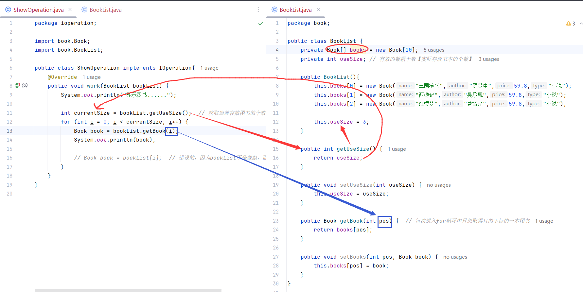Click the implements-method gutter icon on line 8
The height and width of the screenshot is (292, 583).
pyautogui.click(x=17, y=86)
